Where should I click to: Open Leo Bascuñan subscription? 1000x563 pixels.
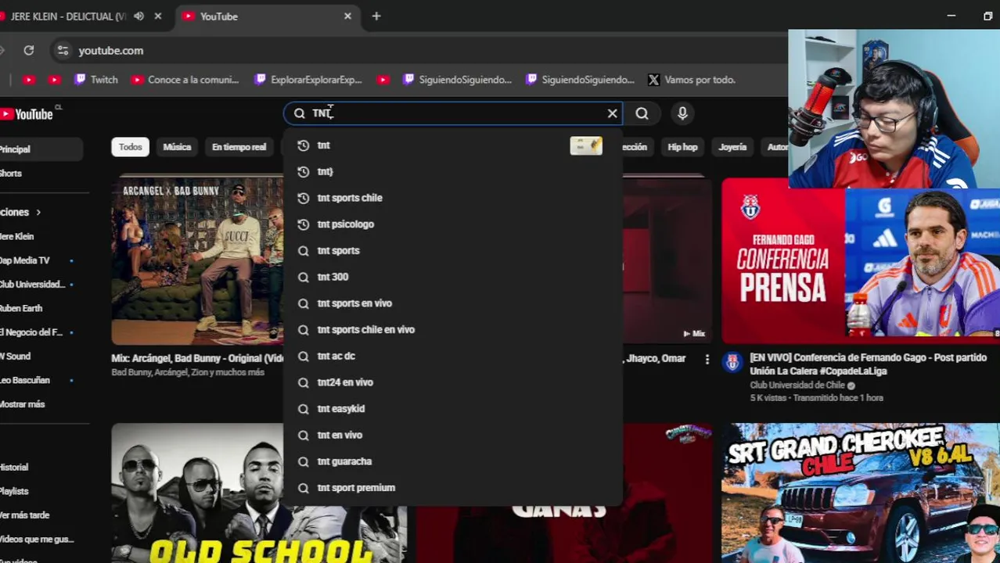pos(25,380)
